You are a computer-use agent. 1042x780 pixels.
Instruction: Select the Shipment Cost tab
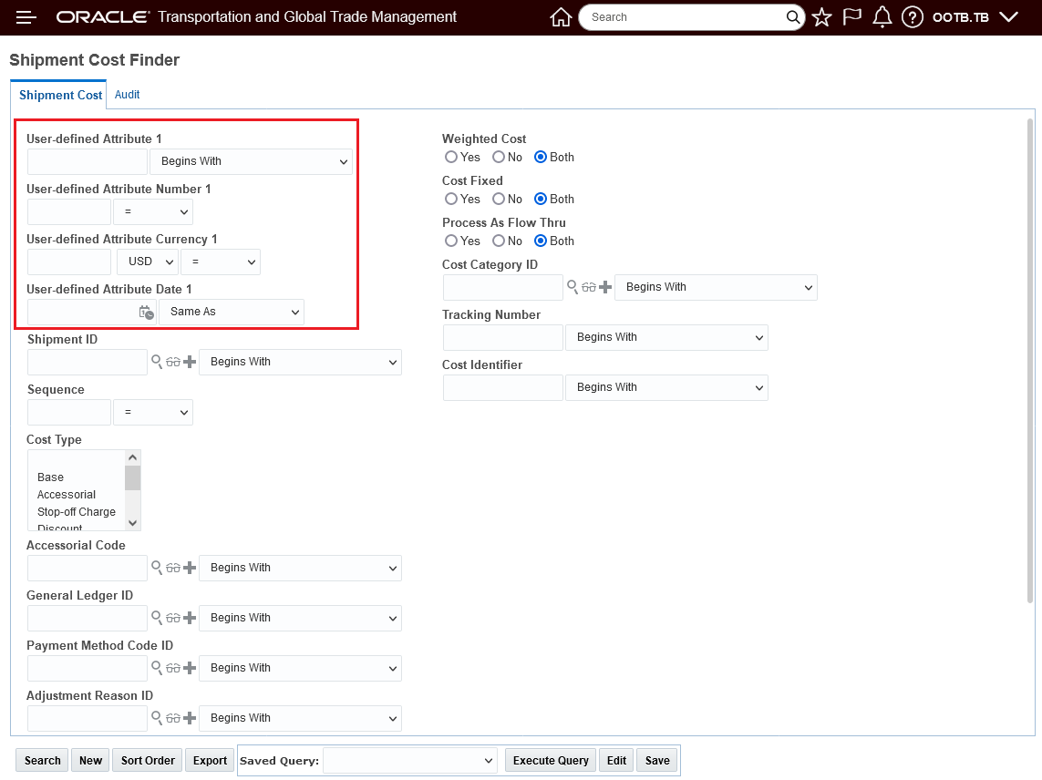coord(60,95)
